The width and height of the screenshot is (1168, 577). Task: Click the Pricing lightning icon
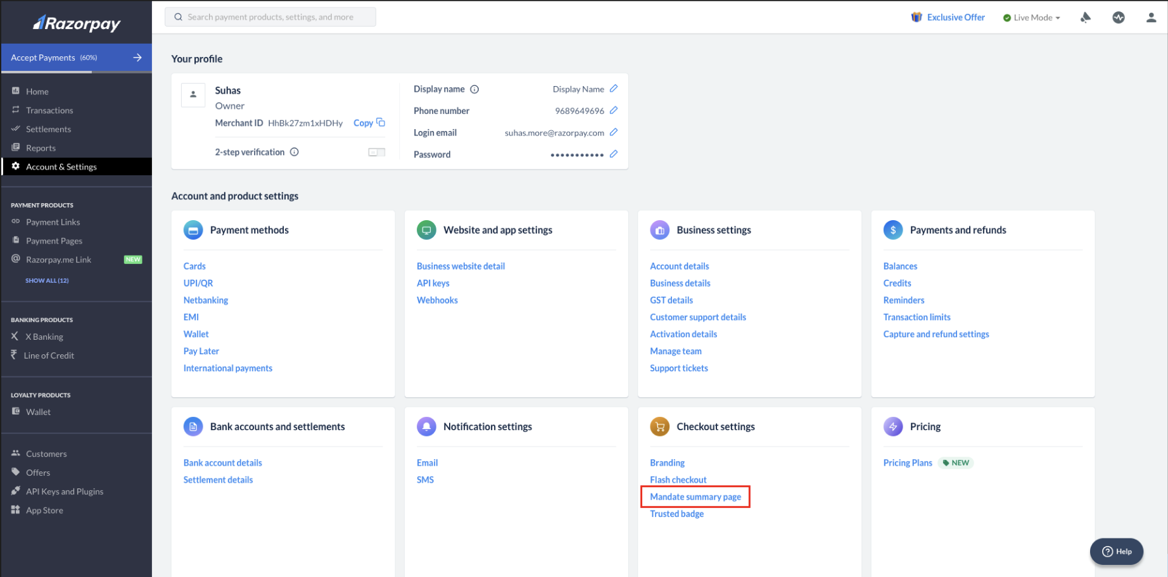coord(893,427)
